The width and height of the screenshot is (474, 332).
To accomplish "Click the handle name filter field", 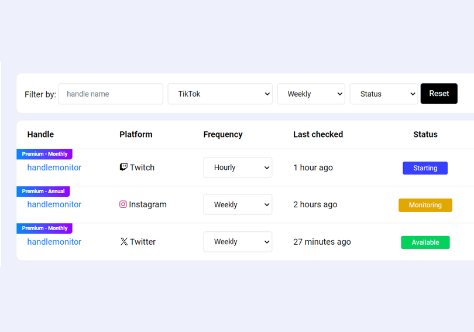I will [x=111, y=94].
